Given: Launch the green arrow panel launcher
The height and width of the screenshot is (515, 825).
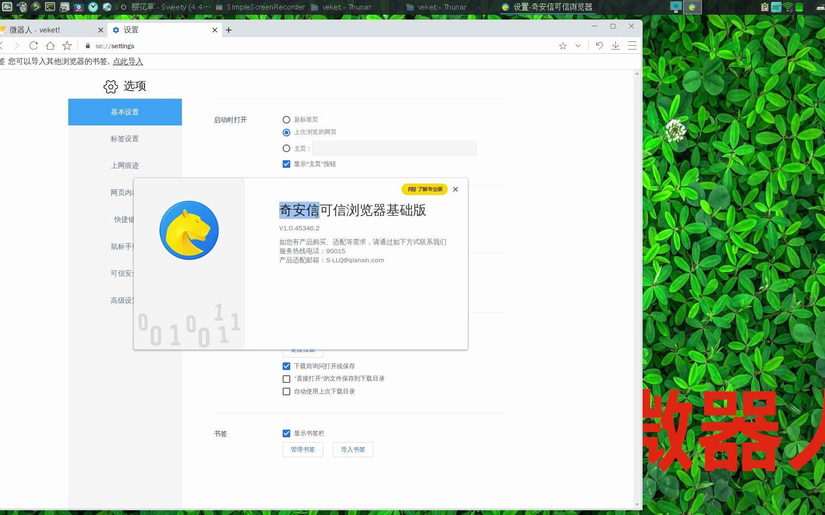Looking at the screenshot, I should (36, 7).
